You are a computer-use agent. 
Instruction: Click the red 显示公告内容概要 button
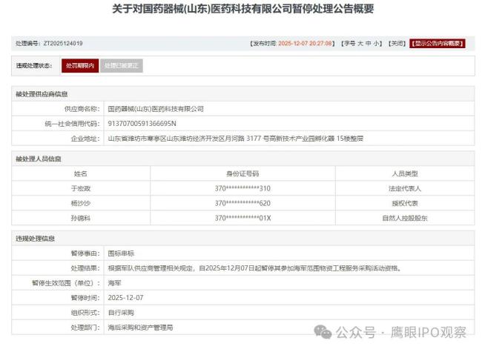tap(437, 44)
